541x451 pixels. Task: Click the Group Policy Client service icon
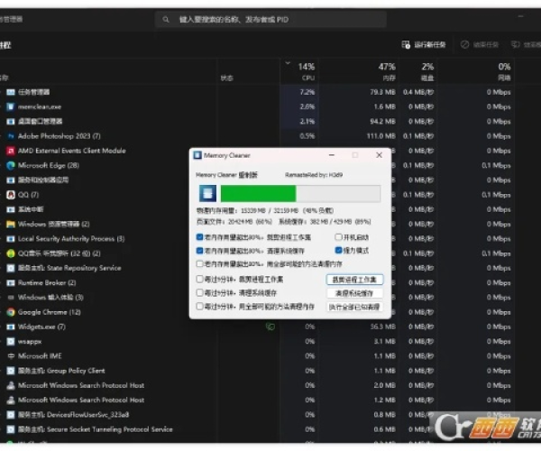(11, 371)
